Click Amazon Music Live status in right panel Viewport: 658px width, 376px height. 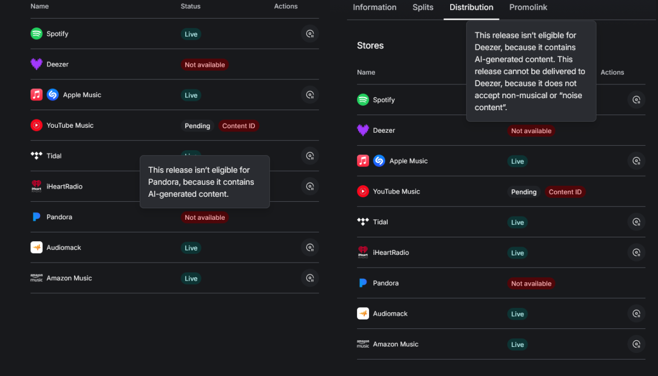[518, 345]
